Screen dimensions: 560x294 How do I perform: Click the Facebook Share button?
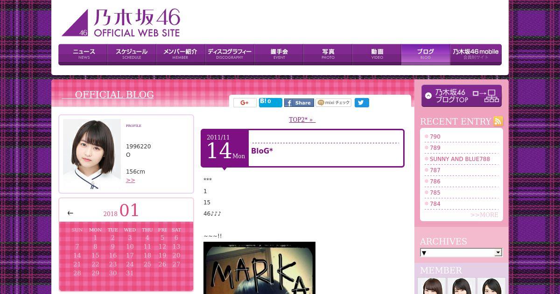(299, 103)
